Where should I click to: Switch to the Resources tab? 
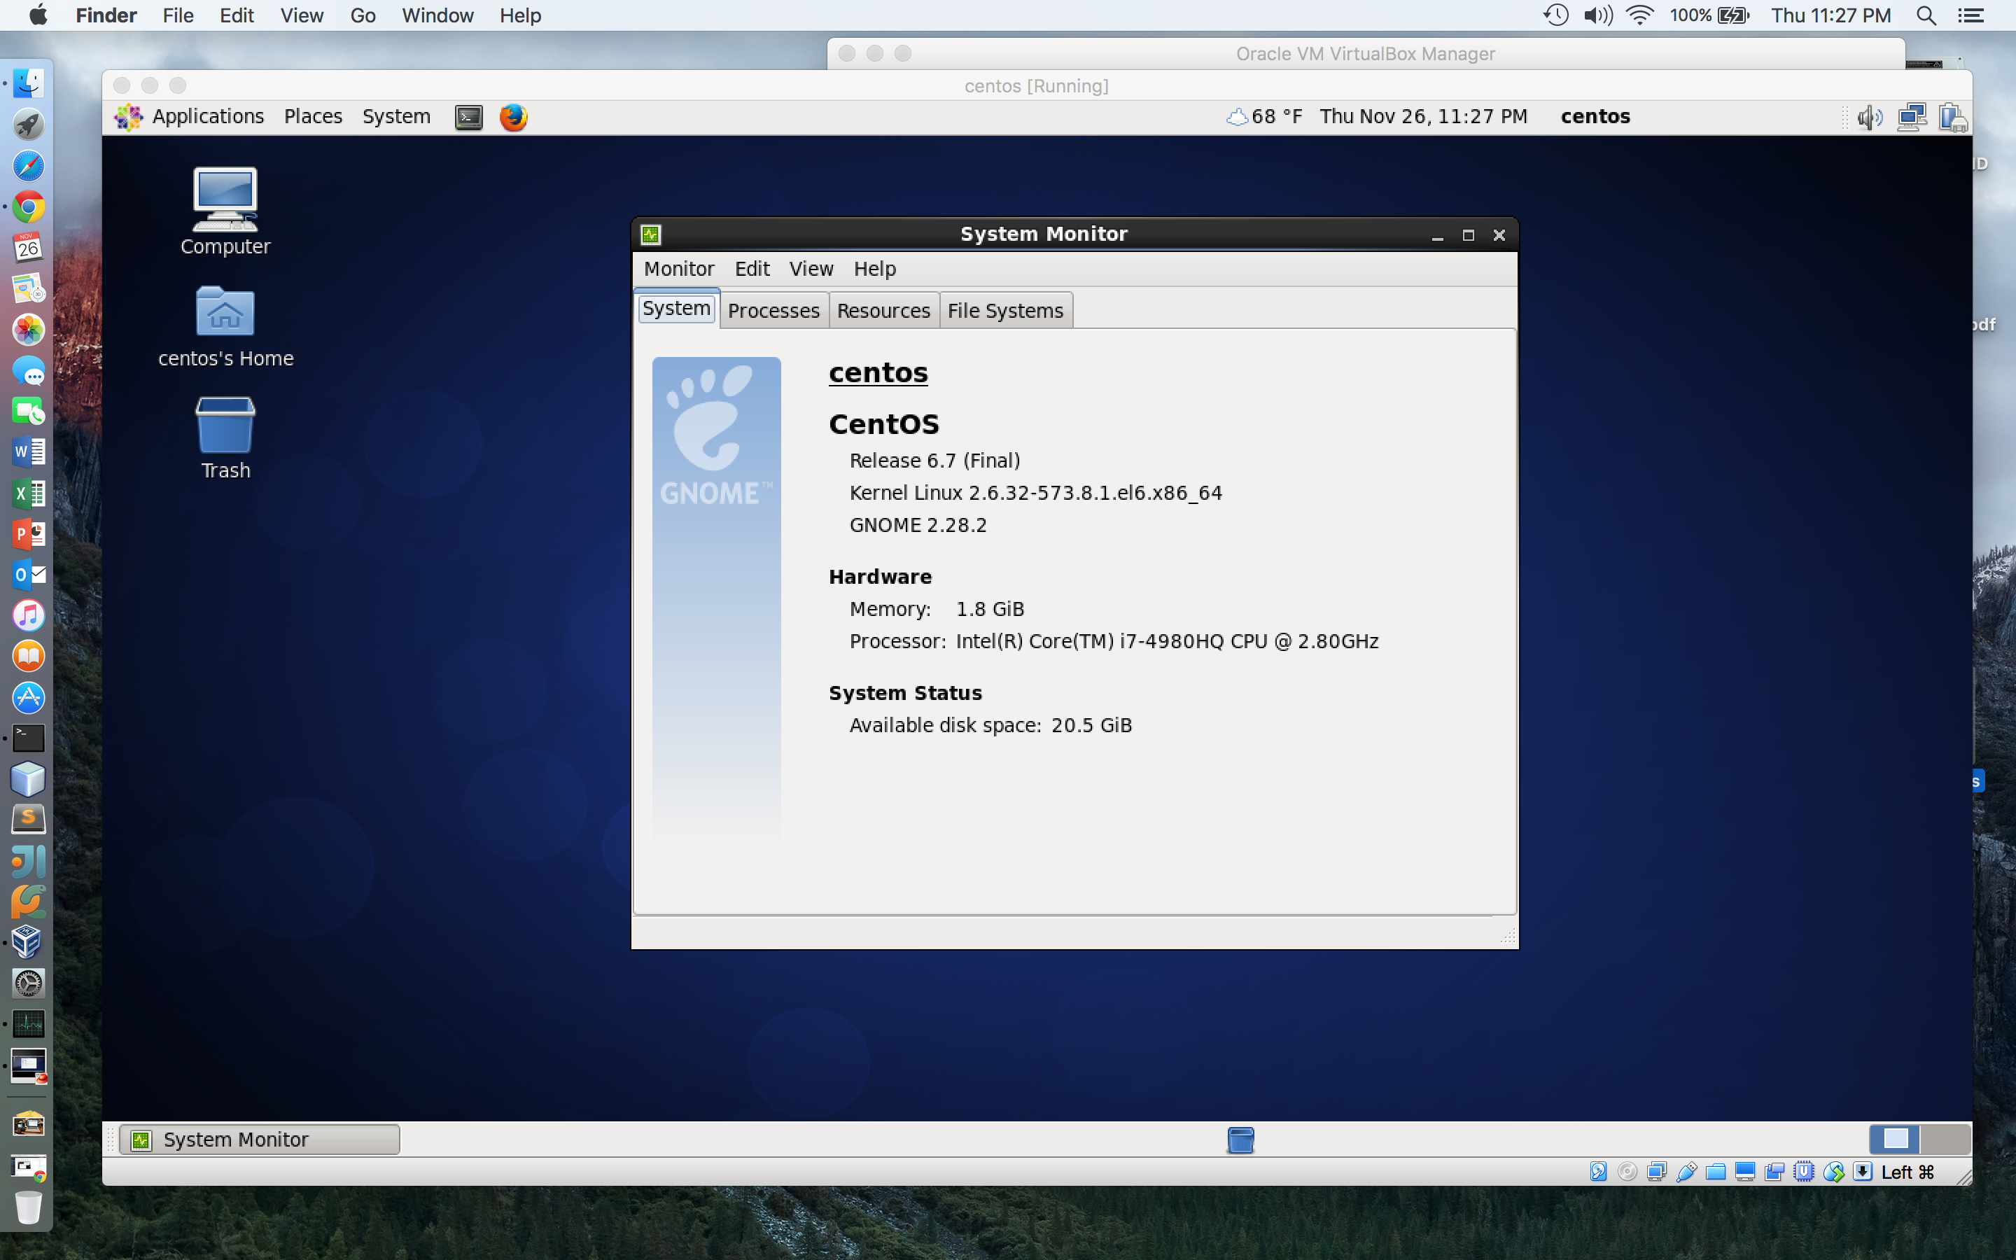click(883, 311)
